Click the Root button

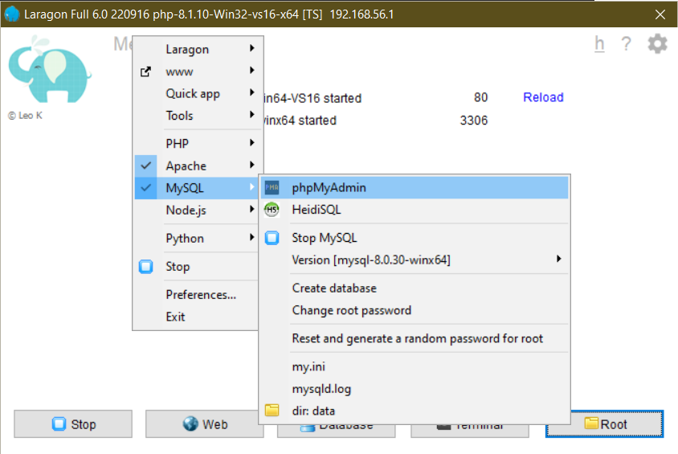coord(604,423)
